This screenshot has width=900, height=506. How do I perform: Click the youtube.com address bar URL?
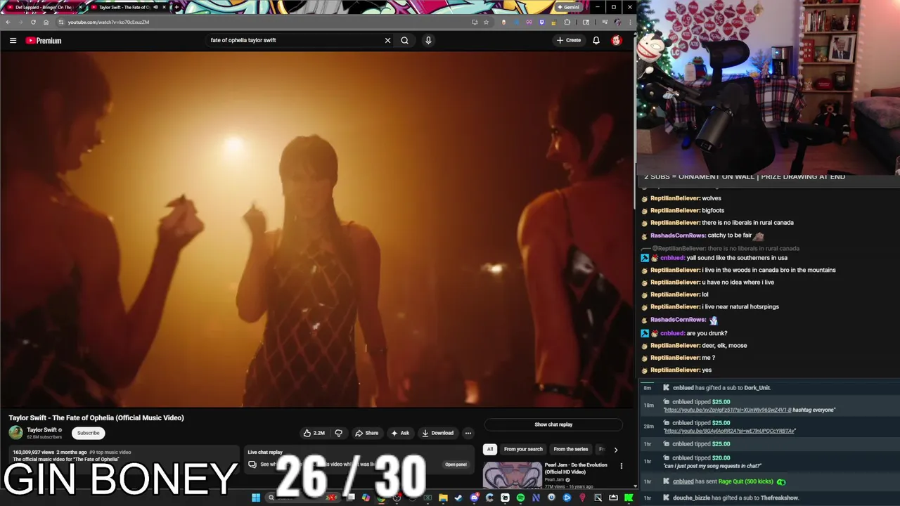click(108, 22)
